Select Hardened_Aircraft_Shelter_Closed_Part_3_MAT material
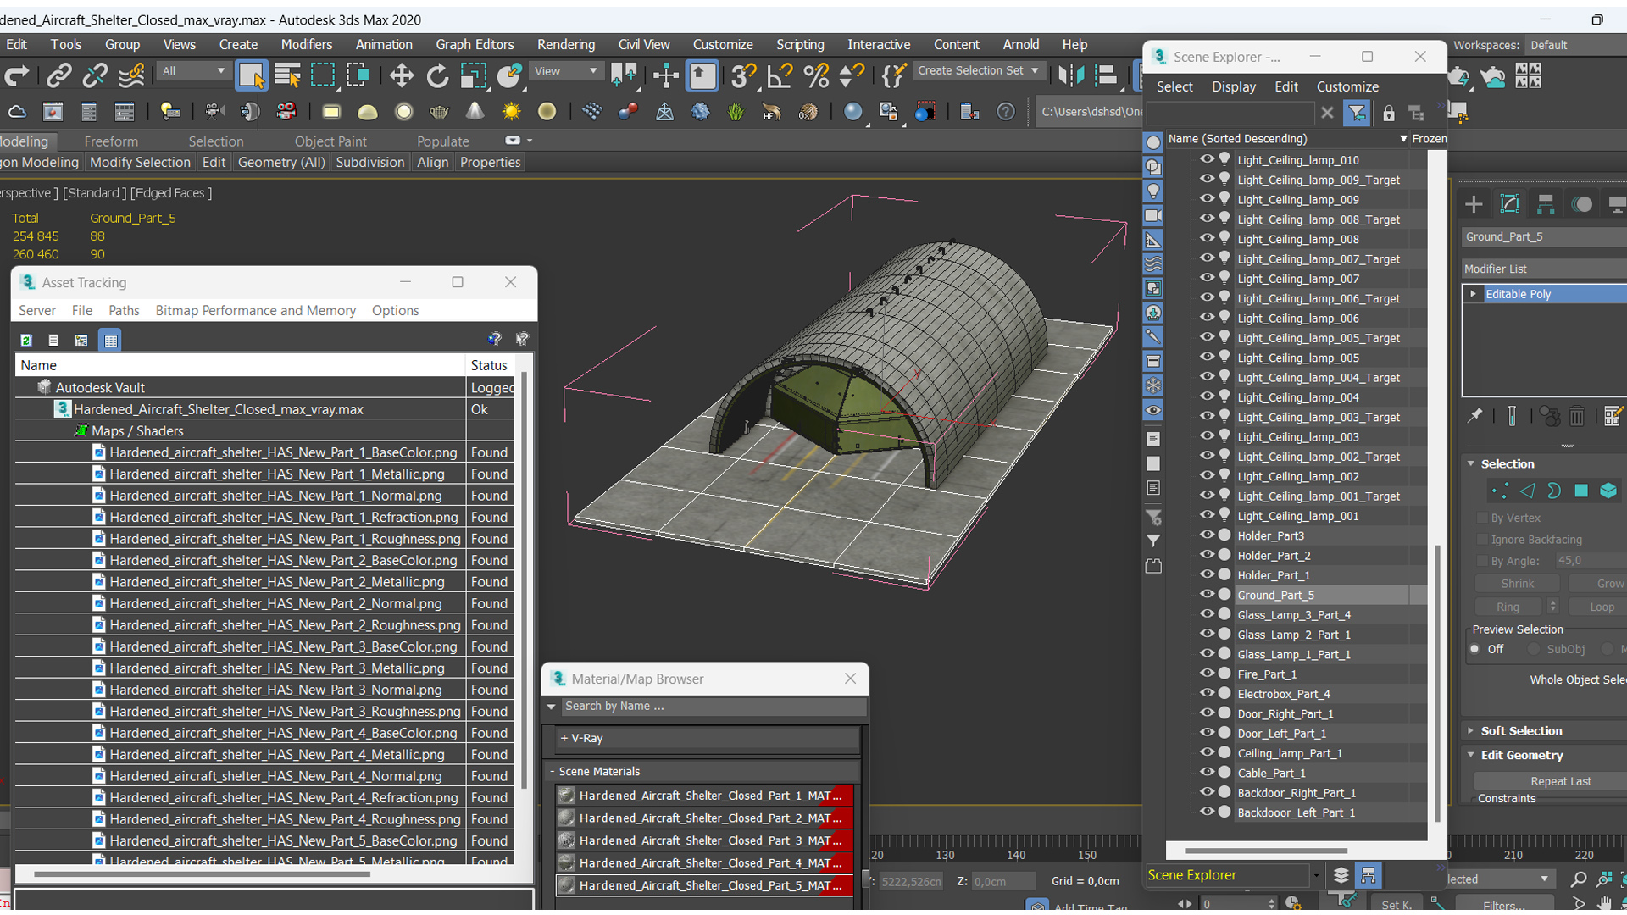Image resolution: width=1627 pixels, height=915 pixels. [x=704, y=840]
